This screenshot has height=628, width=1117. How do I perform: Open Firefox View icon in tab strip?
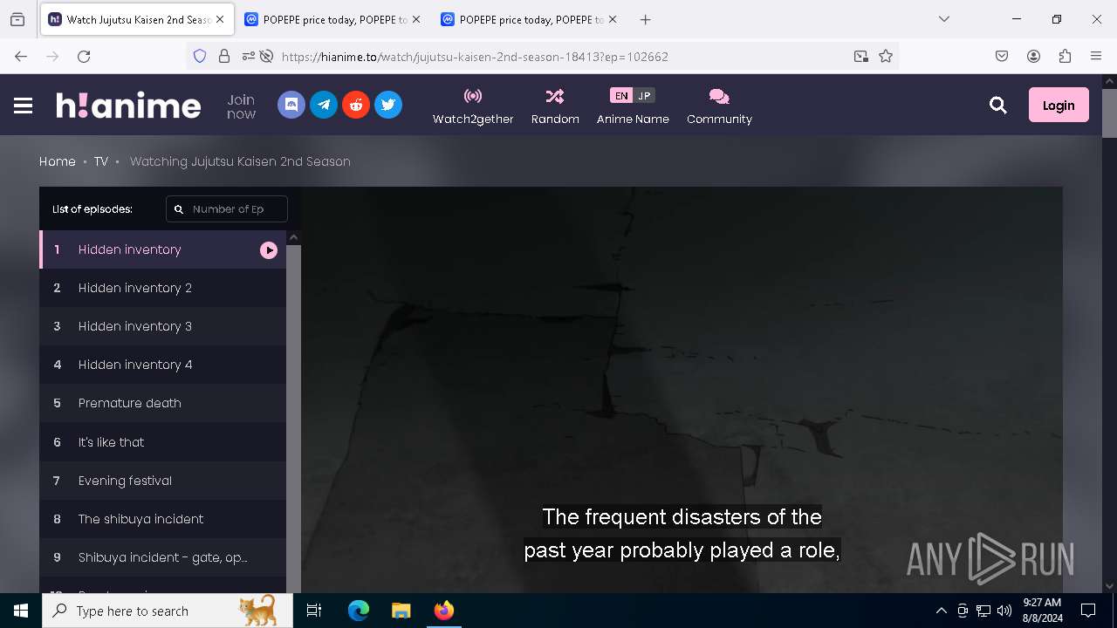pos(17,19)
